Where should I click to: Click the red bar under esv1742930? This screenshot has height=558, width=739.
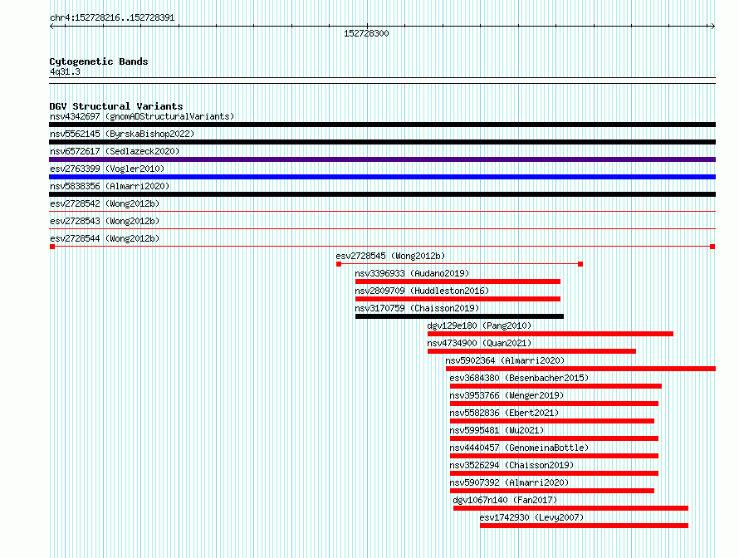pyautogui.click(x=584, y=526)
